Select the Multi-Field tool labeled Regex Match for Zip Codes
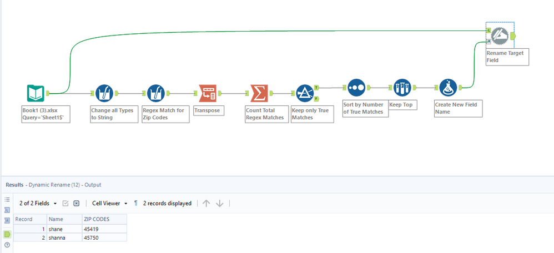The width and height of the screenshot is (554, 253). pyautogui.click(x=156, y=93)
